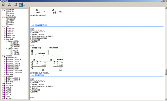Click the G84 X_Y_Z_R_P_F_K_ format line
Image resolution: width=167 pixels, height=101 pixels.
coord(38,81)
